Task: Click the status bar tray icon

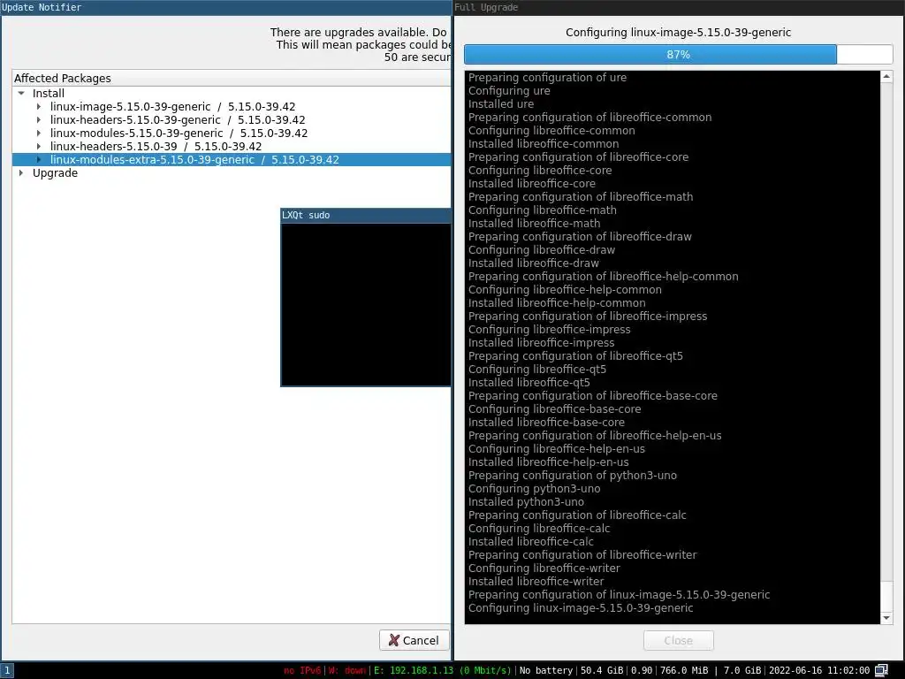Action: (881, 670)
